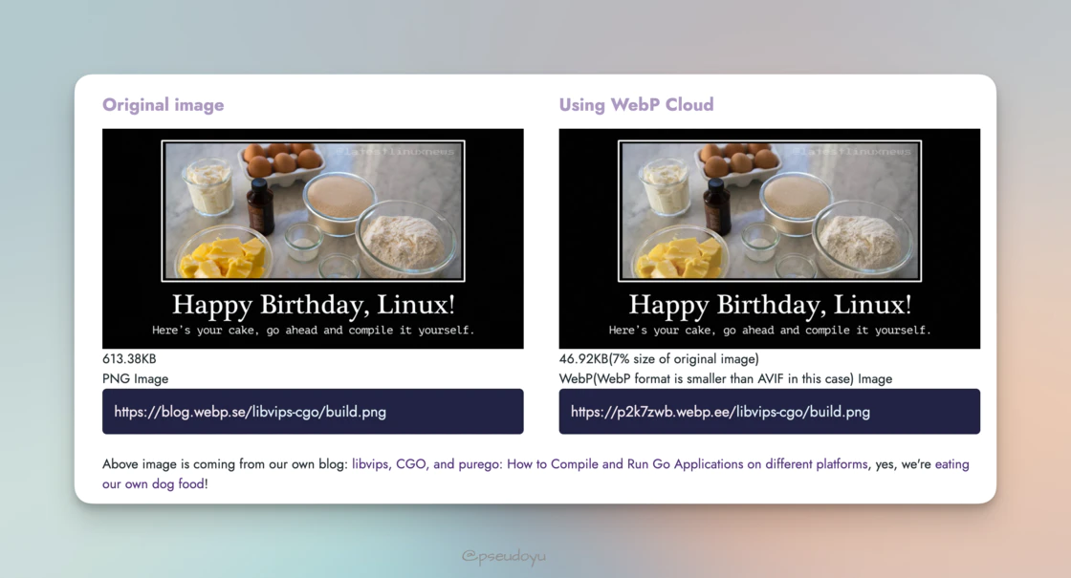
Task: Click the "WebP format is smaller than AVIF" label
Action: tap(726, 378)
